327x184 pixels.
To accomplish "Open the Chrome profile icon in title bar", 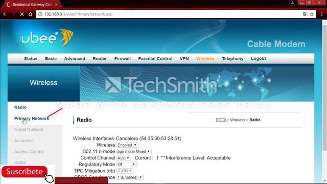I will [293, 3].
